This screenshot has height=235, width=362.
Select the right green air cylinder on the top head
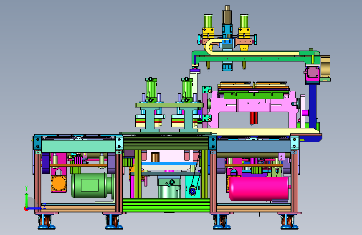pos(244,21)
